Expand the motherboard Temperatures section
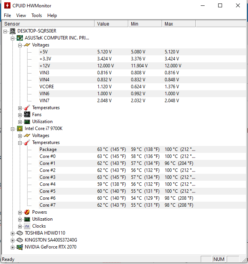The width and height of the screenshot is (248, 264). click(20, 108)
